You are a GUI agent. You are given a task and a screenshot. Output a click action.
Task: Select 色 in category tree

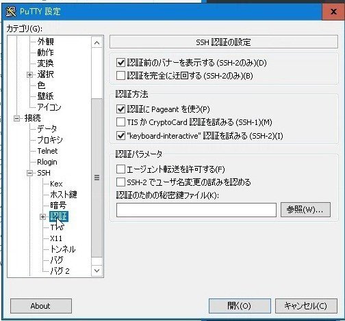click(x=41, y=85)
